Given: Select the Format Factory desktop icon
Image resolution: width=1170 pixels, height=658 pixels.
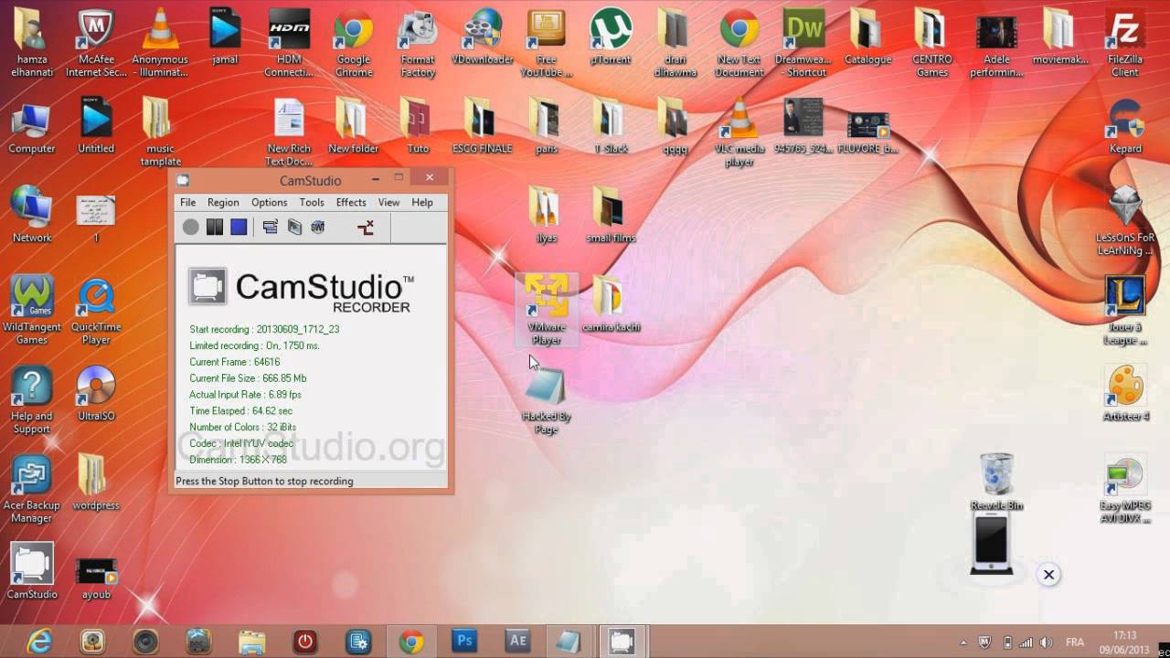Looking at the screenshot, I should coord(418,43).
